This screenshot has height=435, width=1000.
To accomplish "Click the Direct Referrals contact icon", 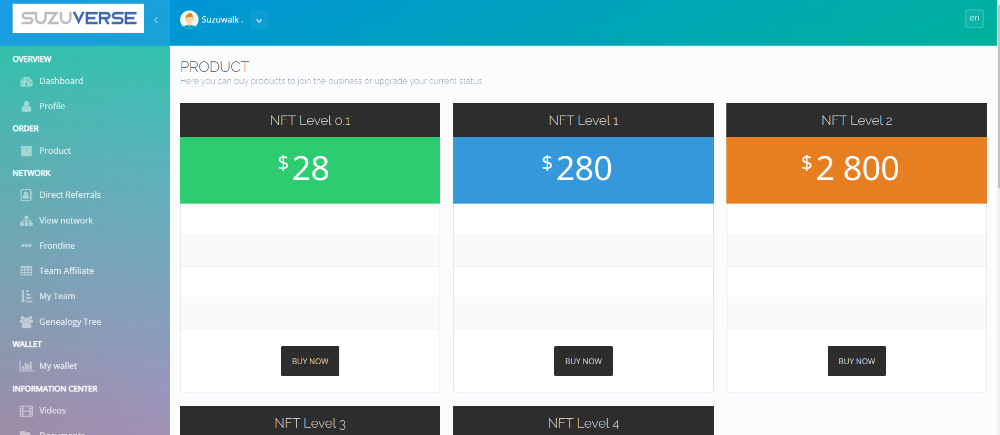I will 26,195.
